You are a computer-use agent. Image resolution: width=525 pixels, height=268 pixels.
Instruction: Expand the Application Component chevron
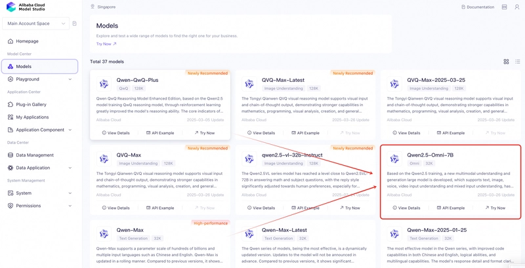(x=70, y=130)
